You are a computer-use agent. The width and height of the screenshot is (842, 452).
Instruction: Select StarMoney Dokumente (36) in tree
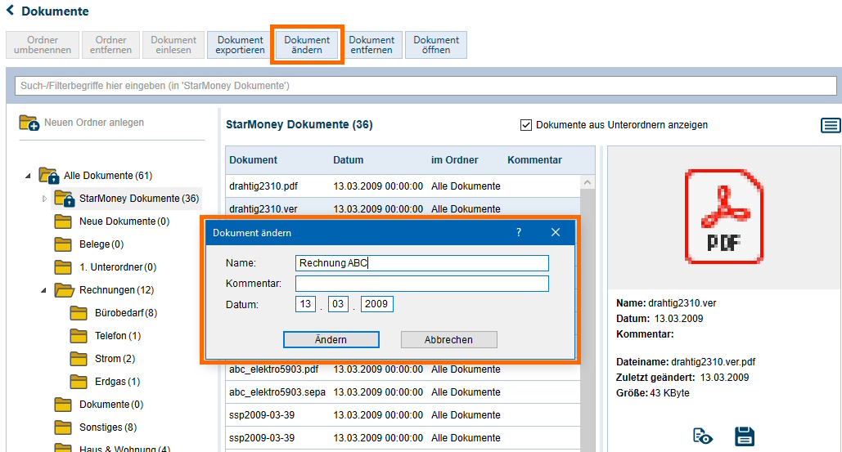139,199
